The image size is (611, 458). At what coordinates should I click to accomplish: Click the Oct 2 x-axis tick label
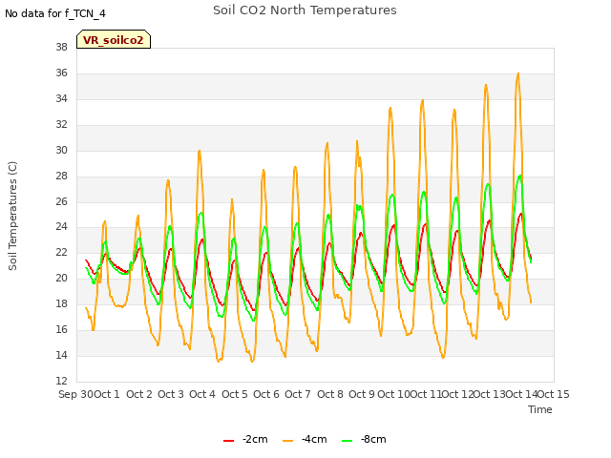[x=139, y=394]
